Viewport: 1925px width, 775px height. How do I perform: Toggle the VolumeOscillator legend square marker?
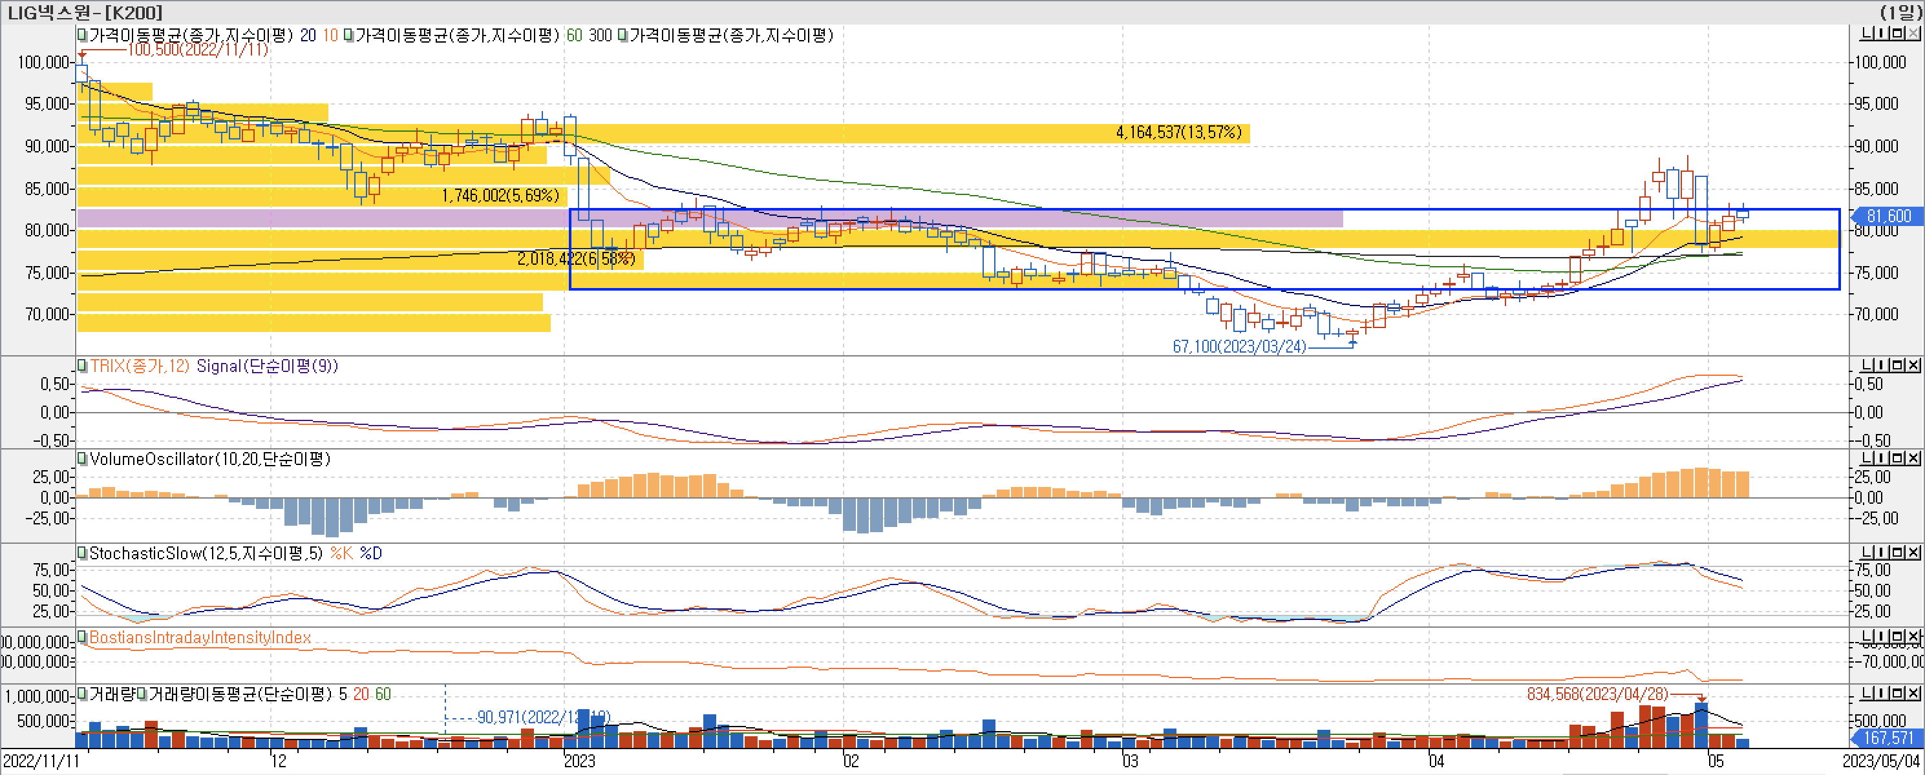click(82, 459)
